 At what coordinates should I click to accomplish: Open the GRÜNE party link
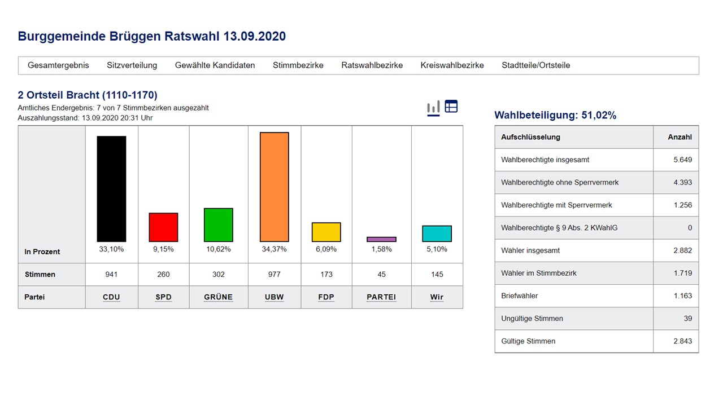click(x=218, y=297)
